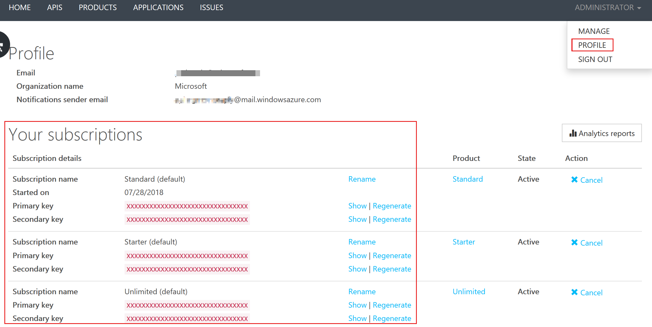Expand the ADMINISTRATOR dropdown menu
This screenshot has width=652, height=327.
click(x=607, y=8)
